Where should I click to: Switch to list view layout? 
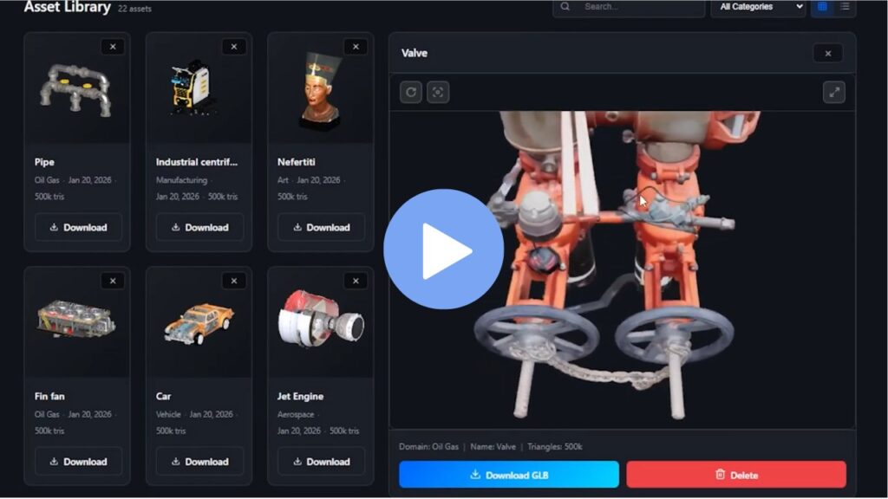845,7
